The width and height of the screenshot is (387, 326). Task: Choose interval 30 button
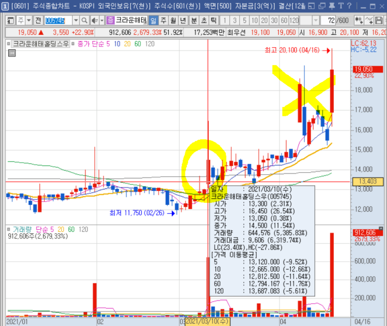pyautogui.click(x=274, y=20)
